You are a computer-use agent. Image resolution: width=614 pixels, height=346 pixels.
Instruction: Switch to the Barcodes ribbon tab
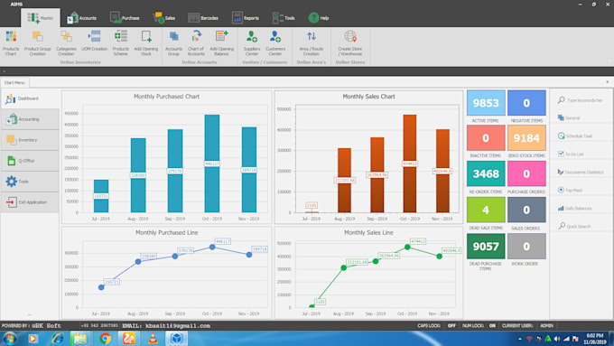pos(203,18)
